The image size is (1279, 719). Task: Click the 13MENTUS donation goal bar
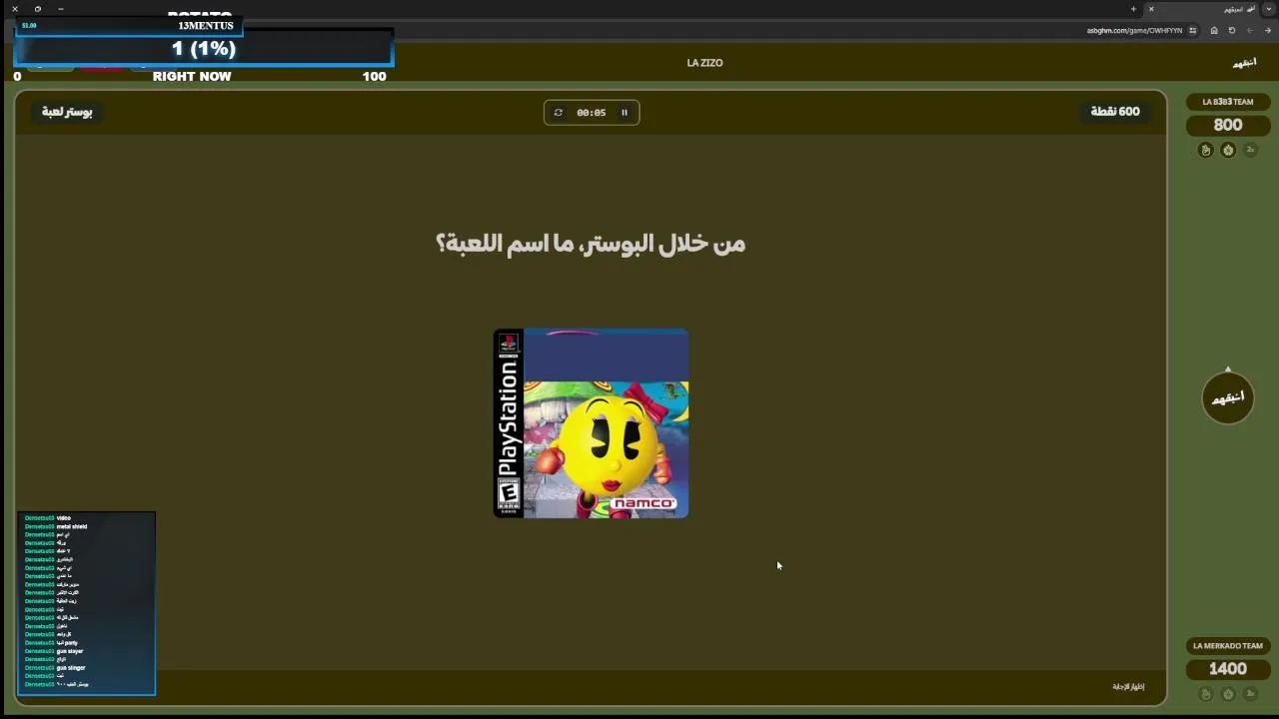(x=204, y=49)
